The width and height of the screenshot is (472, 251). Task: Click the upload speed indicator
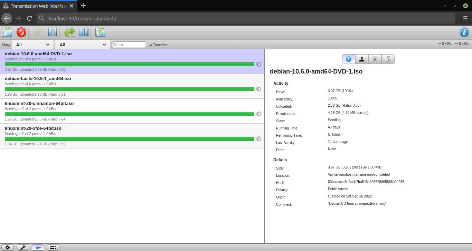coord(462,44)
